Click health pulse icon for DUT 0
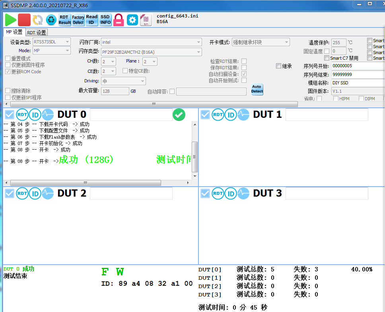Image resolution: width=385 pixels, height=312 pixels. pos(48,115)
